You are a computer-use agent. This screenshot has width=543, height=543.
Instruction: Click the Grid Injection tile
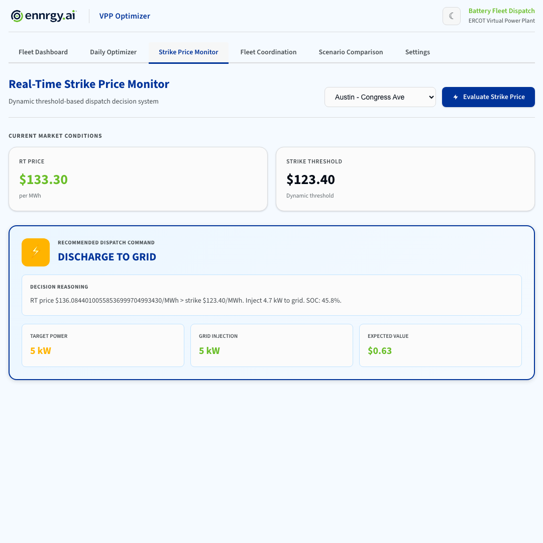tap(271, 345)
